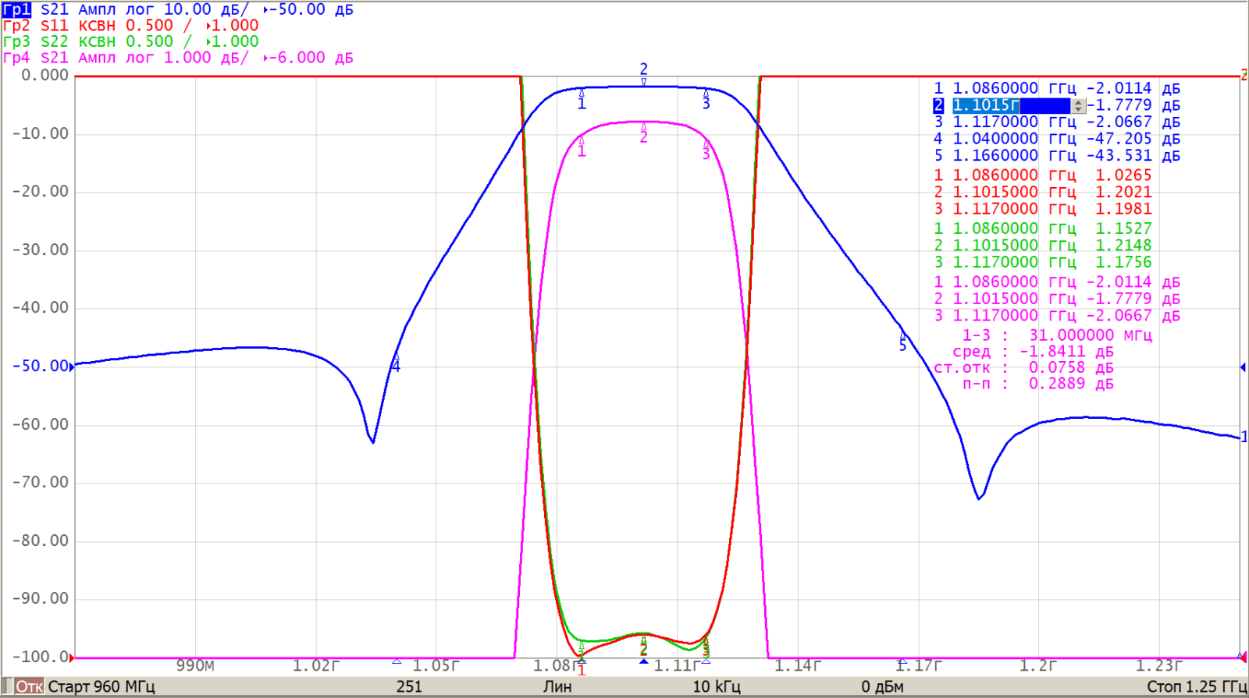Activate trace Гр2 S11 label
The image size is (1249, 698).
16,26
